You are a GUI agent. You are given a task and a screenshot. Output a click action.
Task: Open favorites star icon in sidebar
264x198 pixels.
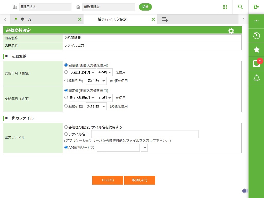256,50
